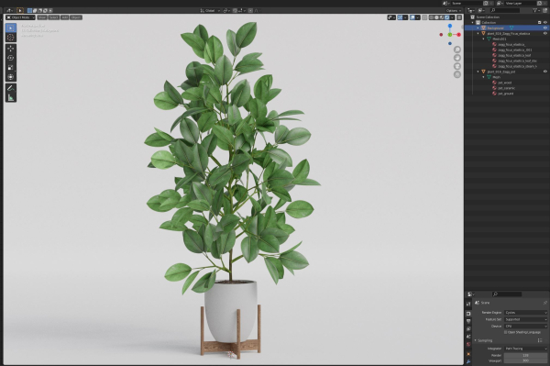Hide the plant pot object eye icon
The height and width of the screenshot is (366, 550).
545,72
